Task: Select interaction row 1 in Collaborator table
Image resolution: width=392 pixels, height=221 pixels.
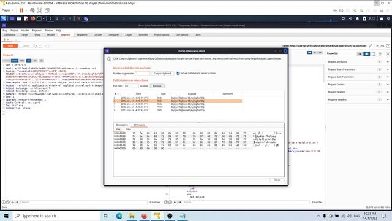Action: pos(178,98)
